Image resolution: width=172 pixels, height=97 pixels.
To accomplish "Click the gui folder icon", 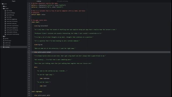I will 4,6.
